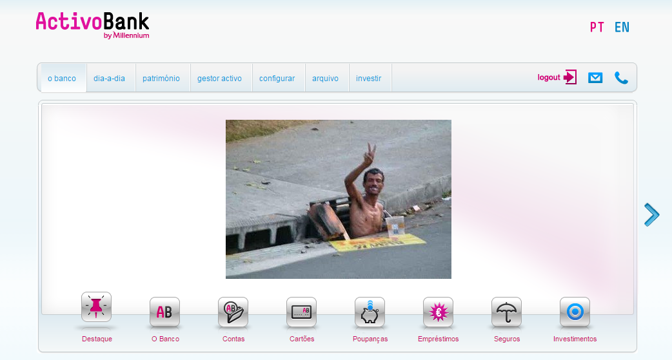The height and width of the screenshot is (360, 672).
Task: Open the Destaque pin icon
Action: pos(97,307)
